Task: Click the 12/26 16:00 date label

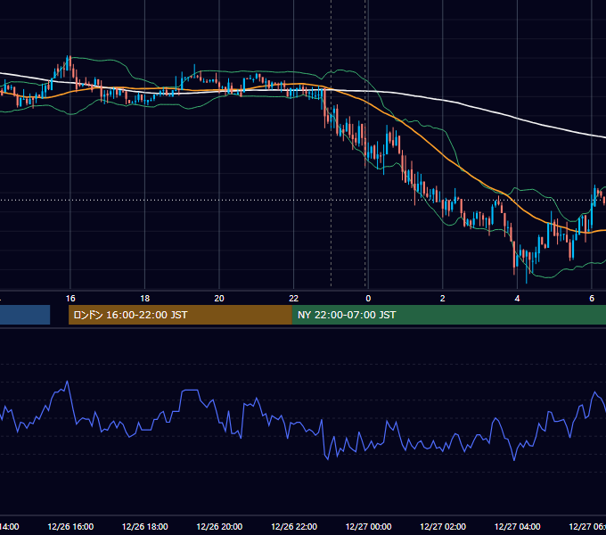Action: tap(70, 526)
